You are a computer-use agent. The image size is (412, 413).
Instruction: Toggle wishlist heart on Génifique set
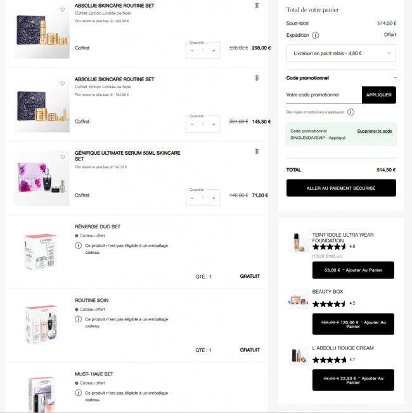(62, 157)
